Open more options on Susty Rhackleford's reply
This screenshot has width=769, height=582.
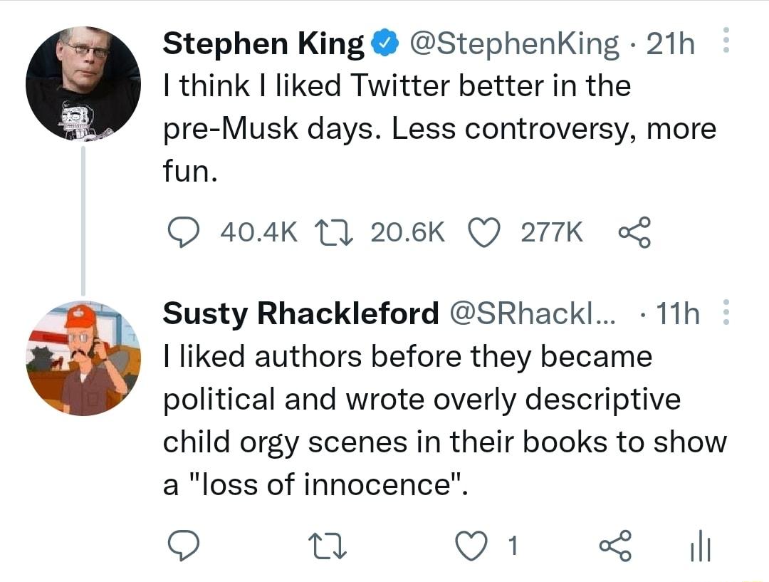(x=726, y=312)
